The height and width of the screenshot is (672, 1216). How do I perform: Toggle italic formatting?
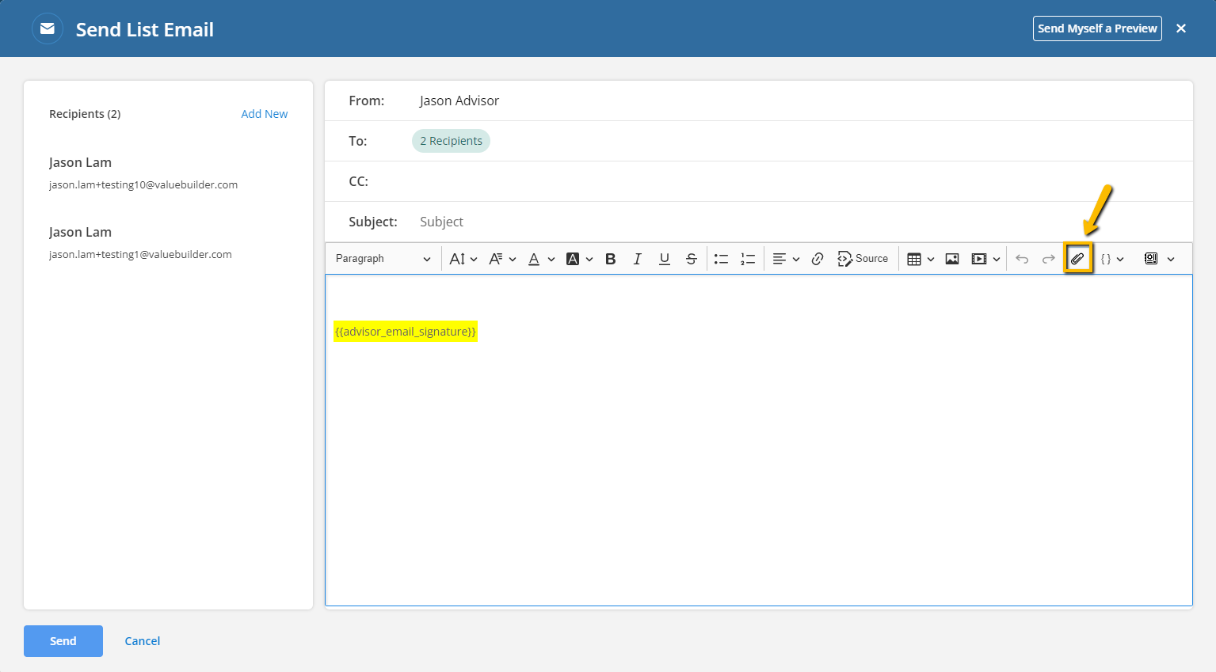pos(637,259)
